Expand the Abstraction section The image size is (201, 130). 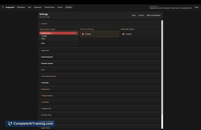[x=99, y=89]
